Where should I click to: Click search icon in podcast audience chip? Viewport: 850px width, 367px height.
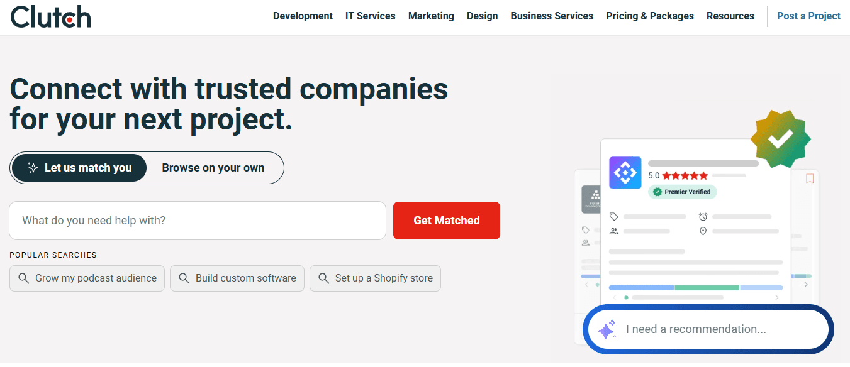[24, 278]
